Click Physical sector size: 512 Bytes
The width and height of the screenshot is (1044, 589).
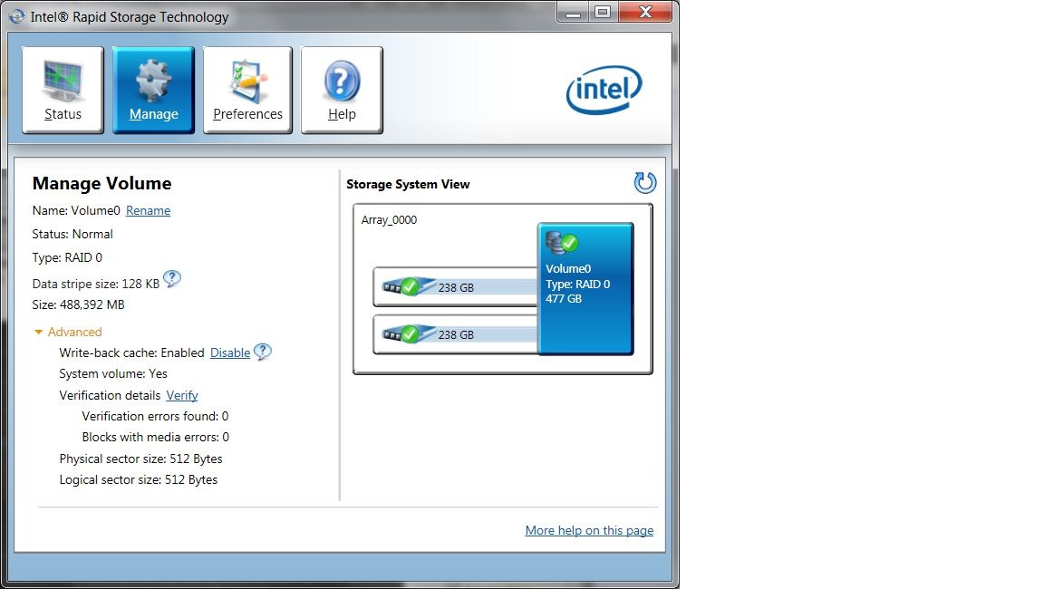140,459
